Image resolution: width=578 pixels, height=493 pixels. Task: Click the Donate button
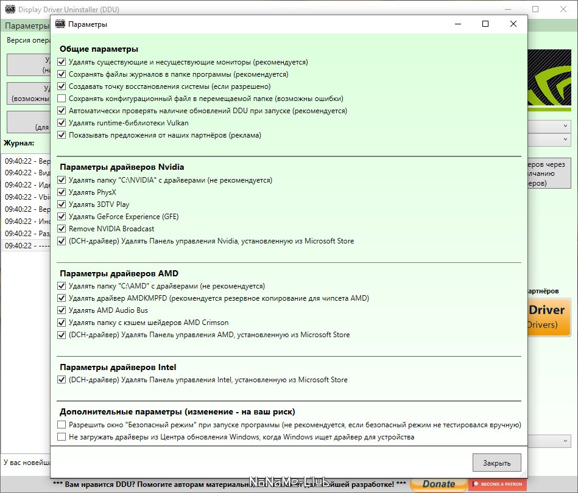point(439,484)
